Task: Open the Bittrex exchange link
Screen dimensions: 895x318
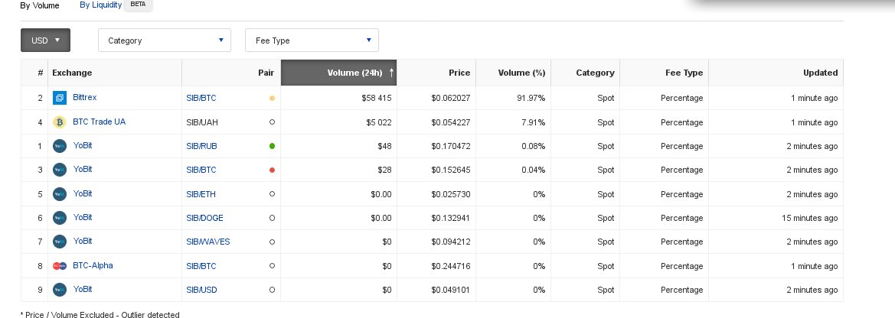Action: [x=84, y=98]
